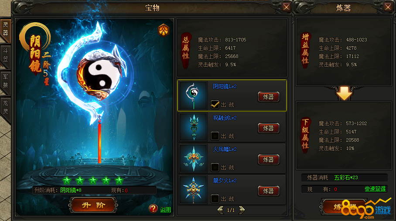The width and height of the screenshot is (396, 221).
Task: Enable 出战 checkbox for 祝融剑
Action: [x=215, y=136]
